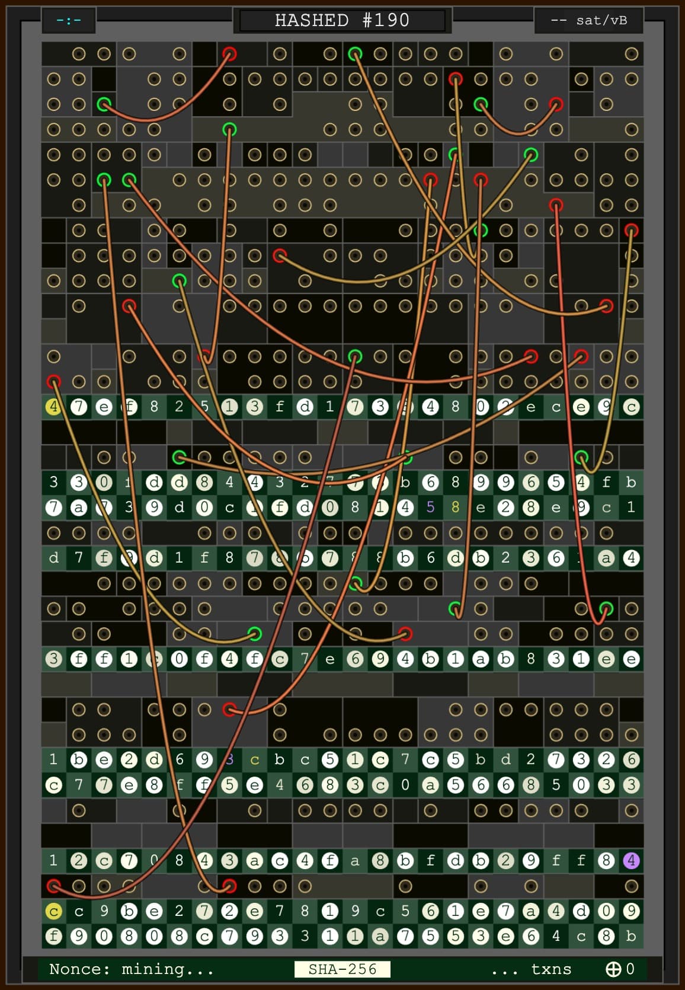Click the 'Nonce: mining...' status text
Screen dimensions: 685x990
click(x=131, y=969)
